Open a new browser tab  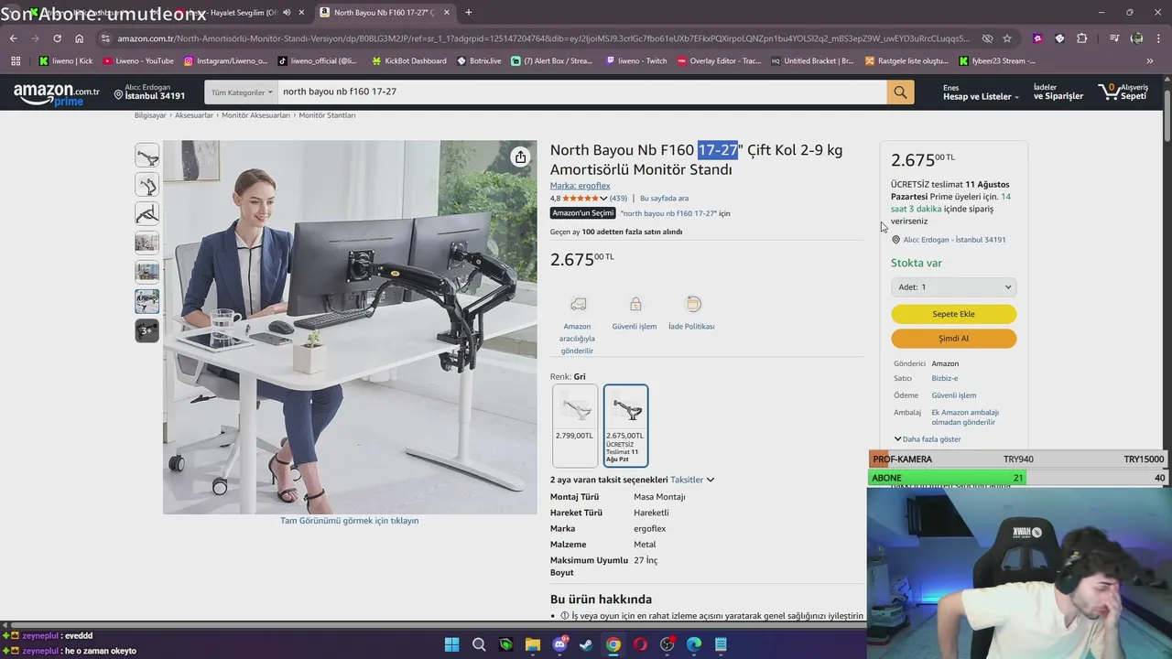(468, 13)
